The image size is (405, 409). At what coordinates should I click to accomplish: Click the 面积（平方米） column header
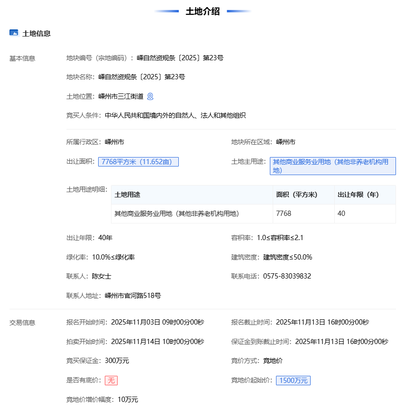pos(296,195)
